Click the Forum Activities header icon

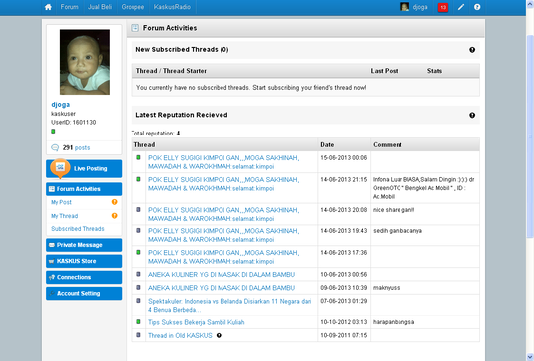[x=134, y=28]
